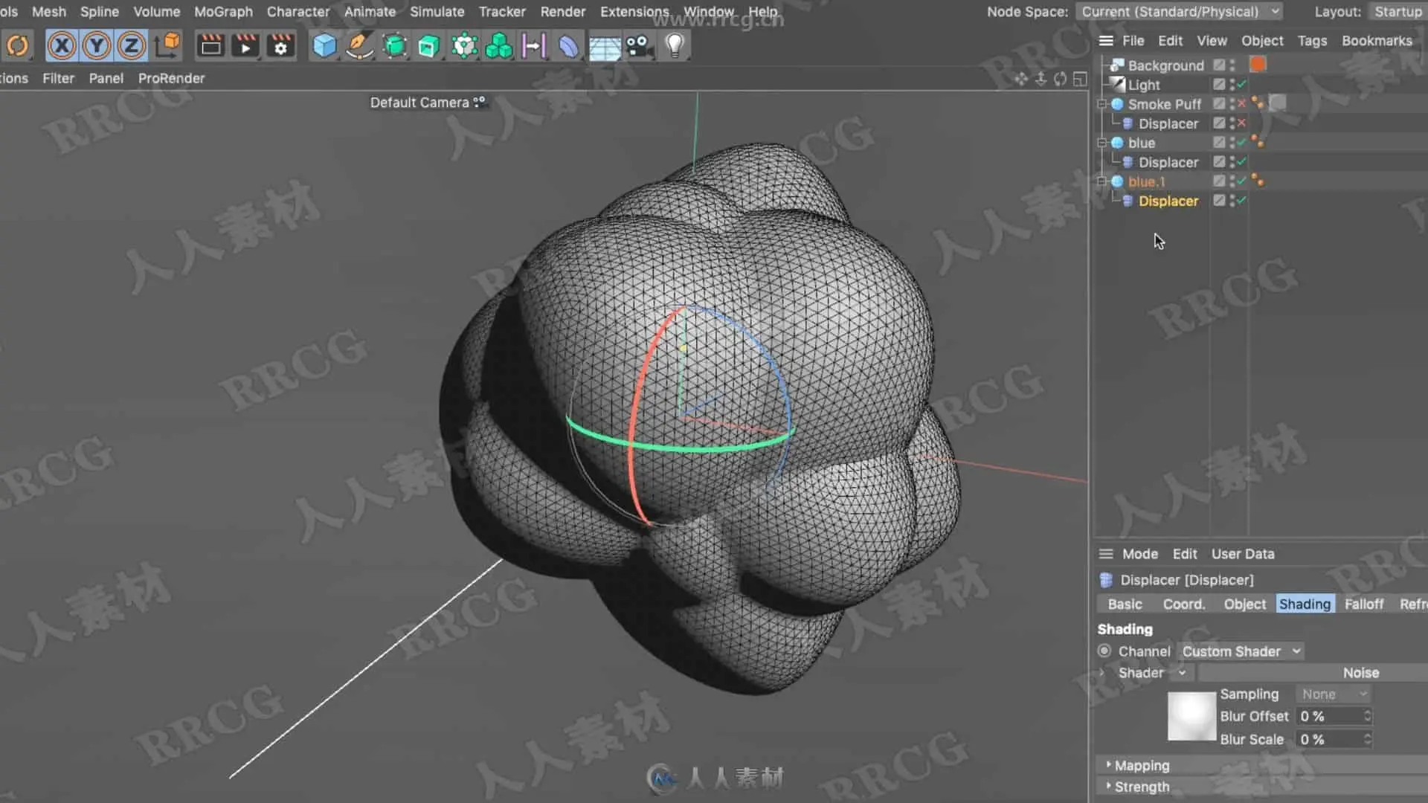Open the Layout Startup dropdown
1428x803 pixels.
coord(1398,12)
